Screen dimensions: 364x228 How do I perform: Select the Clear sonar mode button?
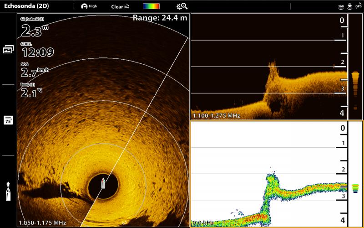click(120, 6)
